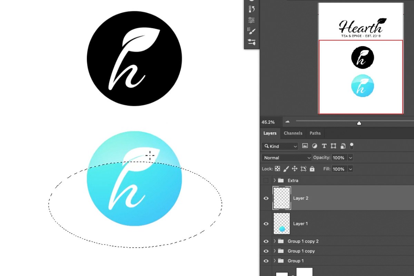Filter layers by pixel layers
414x276 pixels.
coord(305,146)
